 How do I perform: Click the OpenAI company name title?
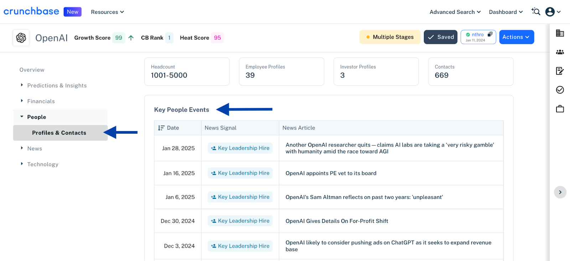51,38
